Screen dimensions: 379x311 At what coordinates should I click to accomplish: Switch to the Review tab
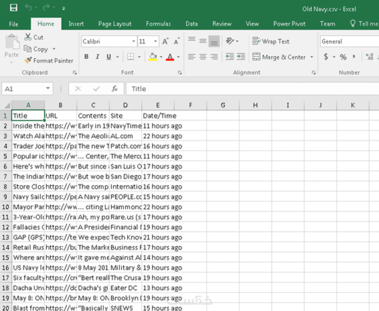222,24
